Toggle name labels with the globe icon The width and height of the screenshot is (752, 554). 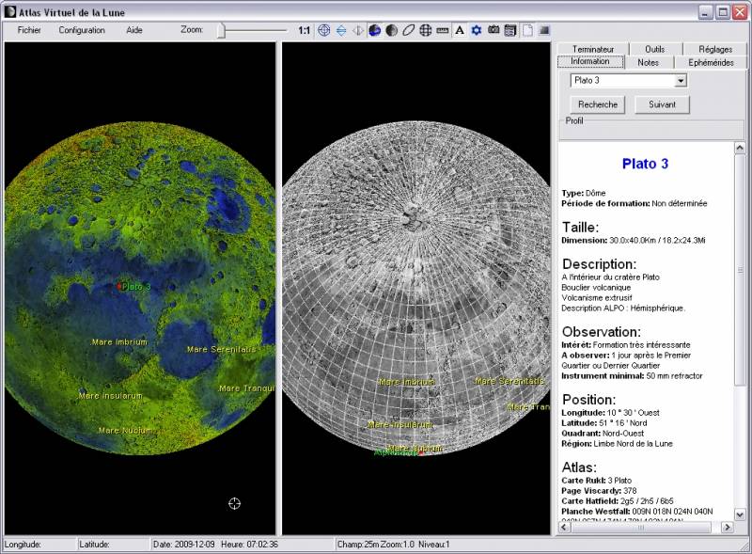375,30
